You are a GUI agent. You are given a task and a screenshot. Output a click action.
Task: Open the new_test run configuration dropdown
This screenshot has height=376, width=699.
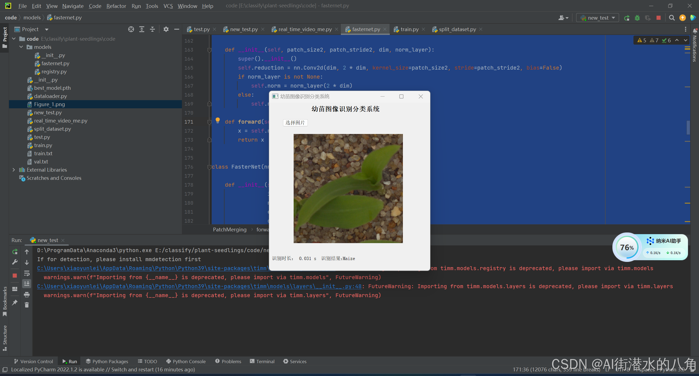point(598,18)
